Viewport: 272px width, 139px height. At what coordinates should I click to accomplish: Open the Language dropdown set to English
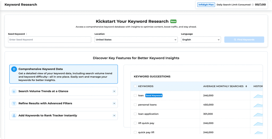(201, 40)
